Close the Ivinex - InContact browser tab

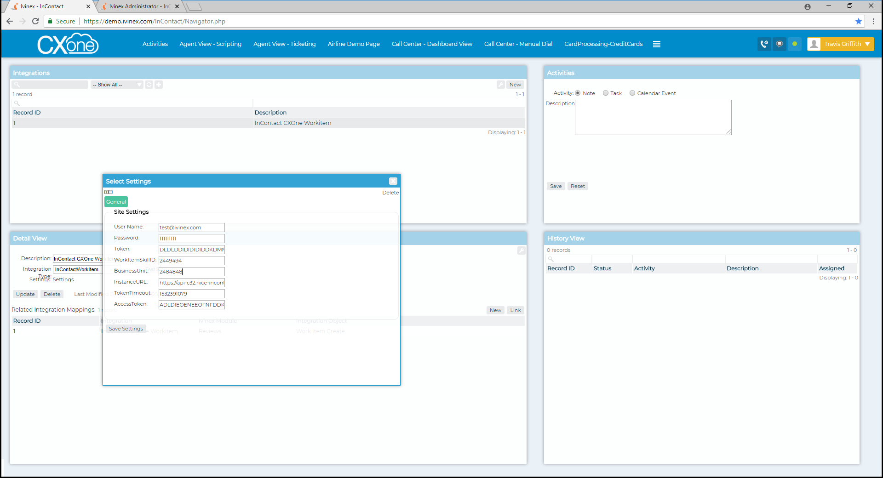(x=88, y=6)
